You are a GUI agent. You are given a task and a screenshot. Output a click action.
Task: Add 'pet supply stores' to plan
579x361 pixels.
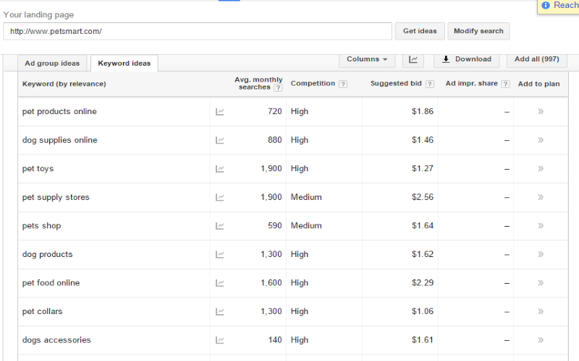(x=541, y=197)
